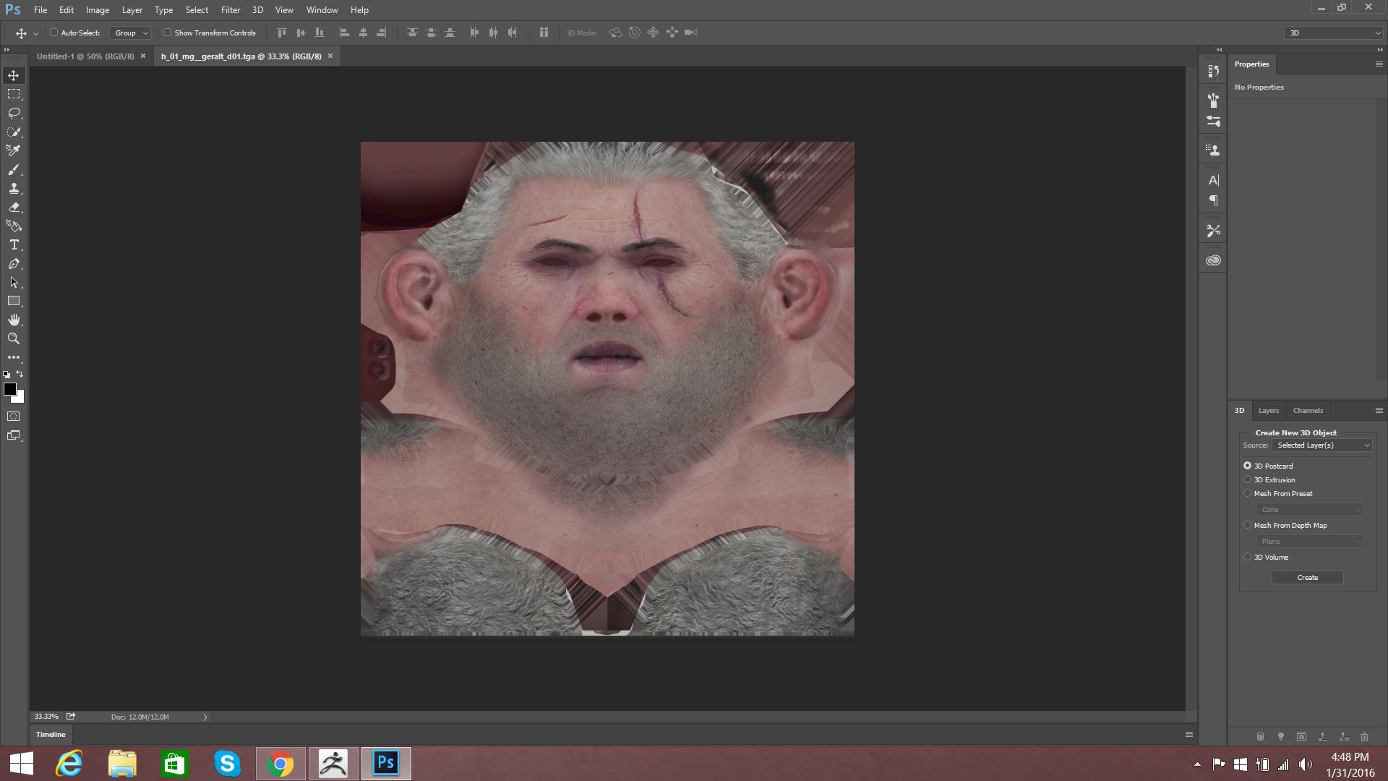Click the status bar export icon
The image size is (1388, 781).
pyautogui.click(x=71, y=717)
